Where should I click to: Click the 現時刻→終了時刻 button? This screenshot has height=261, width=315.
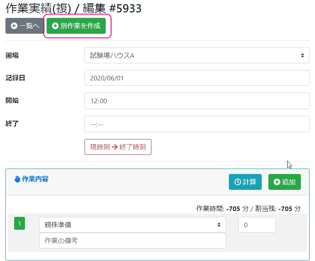(118, 147)
